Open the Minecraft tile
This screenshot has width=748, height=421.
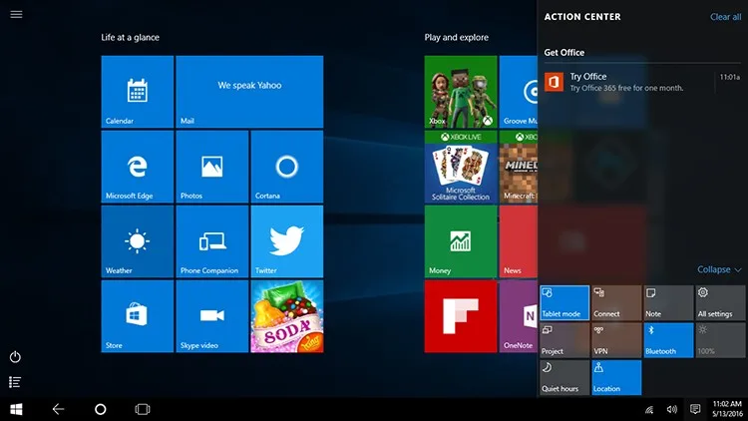519,167
